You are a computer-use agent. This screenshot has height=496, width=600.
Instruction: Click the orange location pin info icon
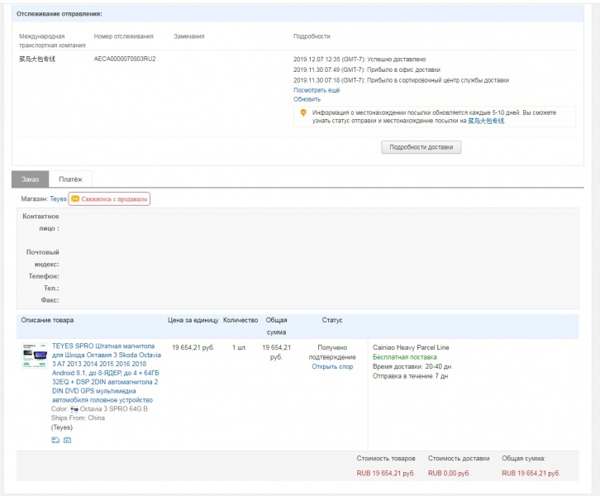(x=303, y=112)
